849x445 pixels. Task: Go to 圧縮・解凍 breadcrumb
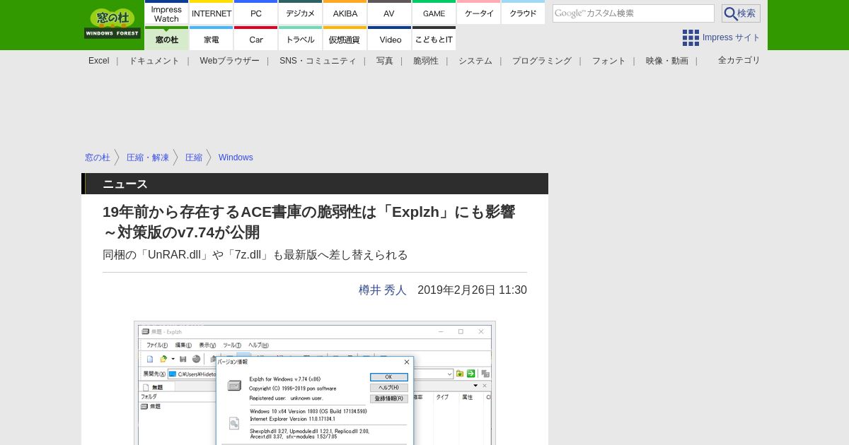(x=148, y=158)
